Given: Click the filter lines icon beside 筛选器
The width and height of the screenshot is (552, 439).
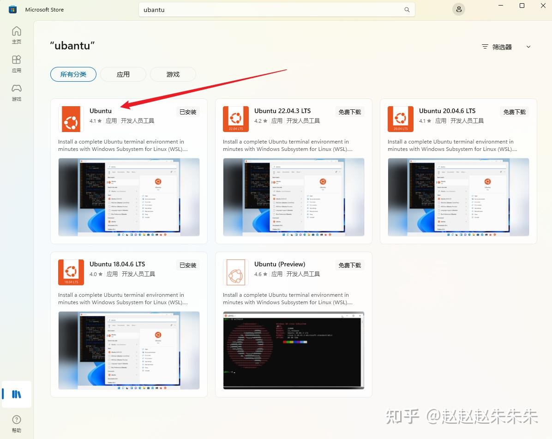Looking at the screenshot, I should (x=485, y=47).
